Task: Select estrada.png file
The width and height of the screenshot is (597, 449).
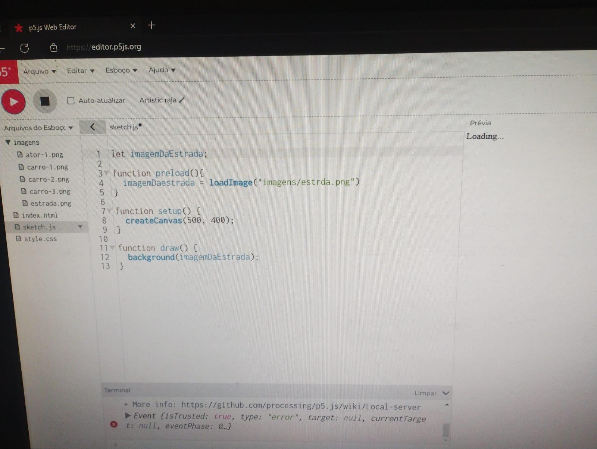Action: 47,203
